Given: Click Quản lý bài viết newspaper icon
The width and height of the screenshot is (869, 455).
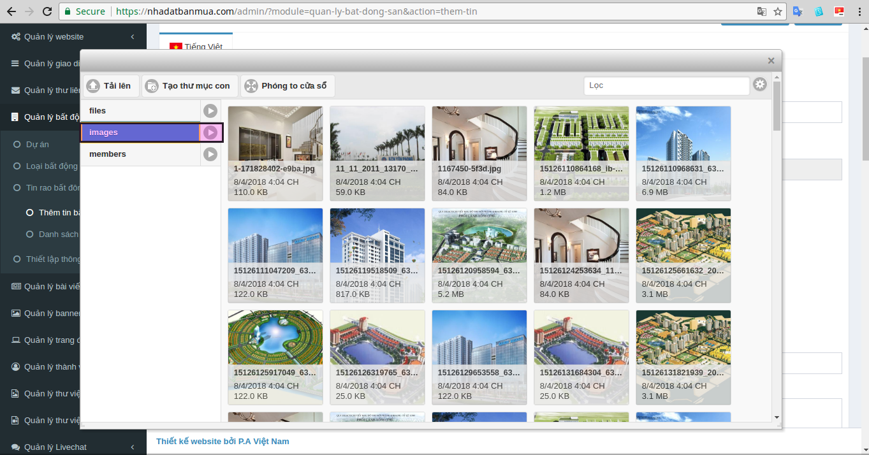Looking at the screenshot, I should click(x=16, y=287).
